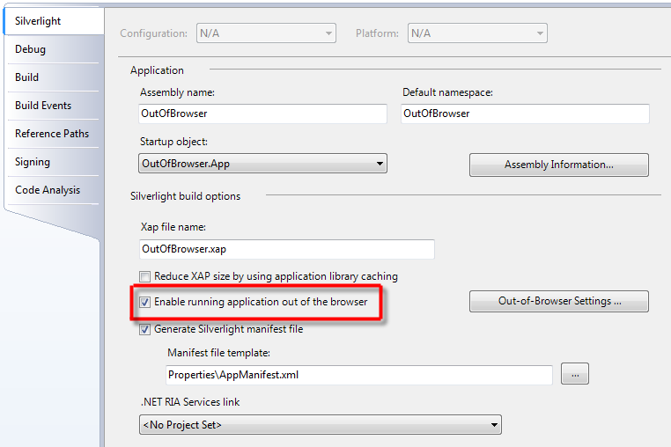Select the Reference Paths tab

click(x=54, y=134)
